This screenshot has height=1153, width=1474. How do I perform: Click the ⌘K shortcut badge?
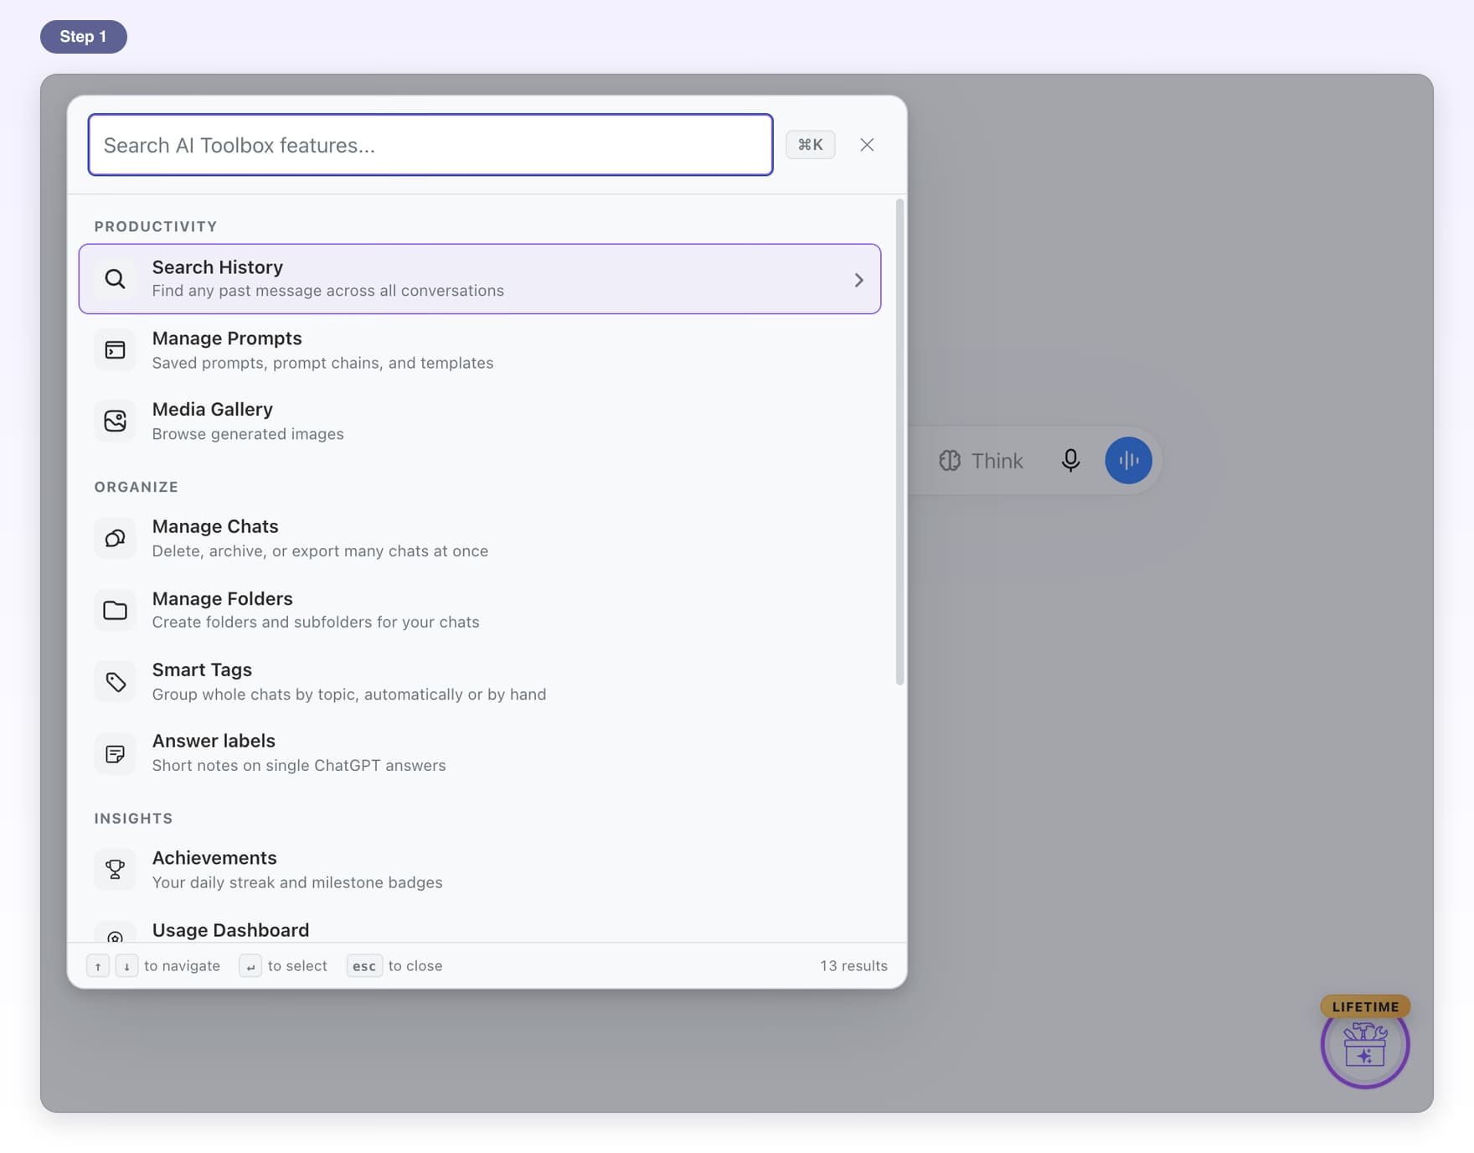click(810, 145)
